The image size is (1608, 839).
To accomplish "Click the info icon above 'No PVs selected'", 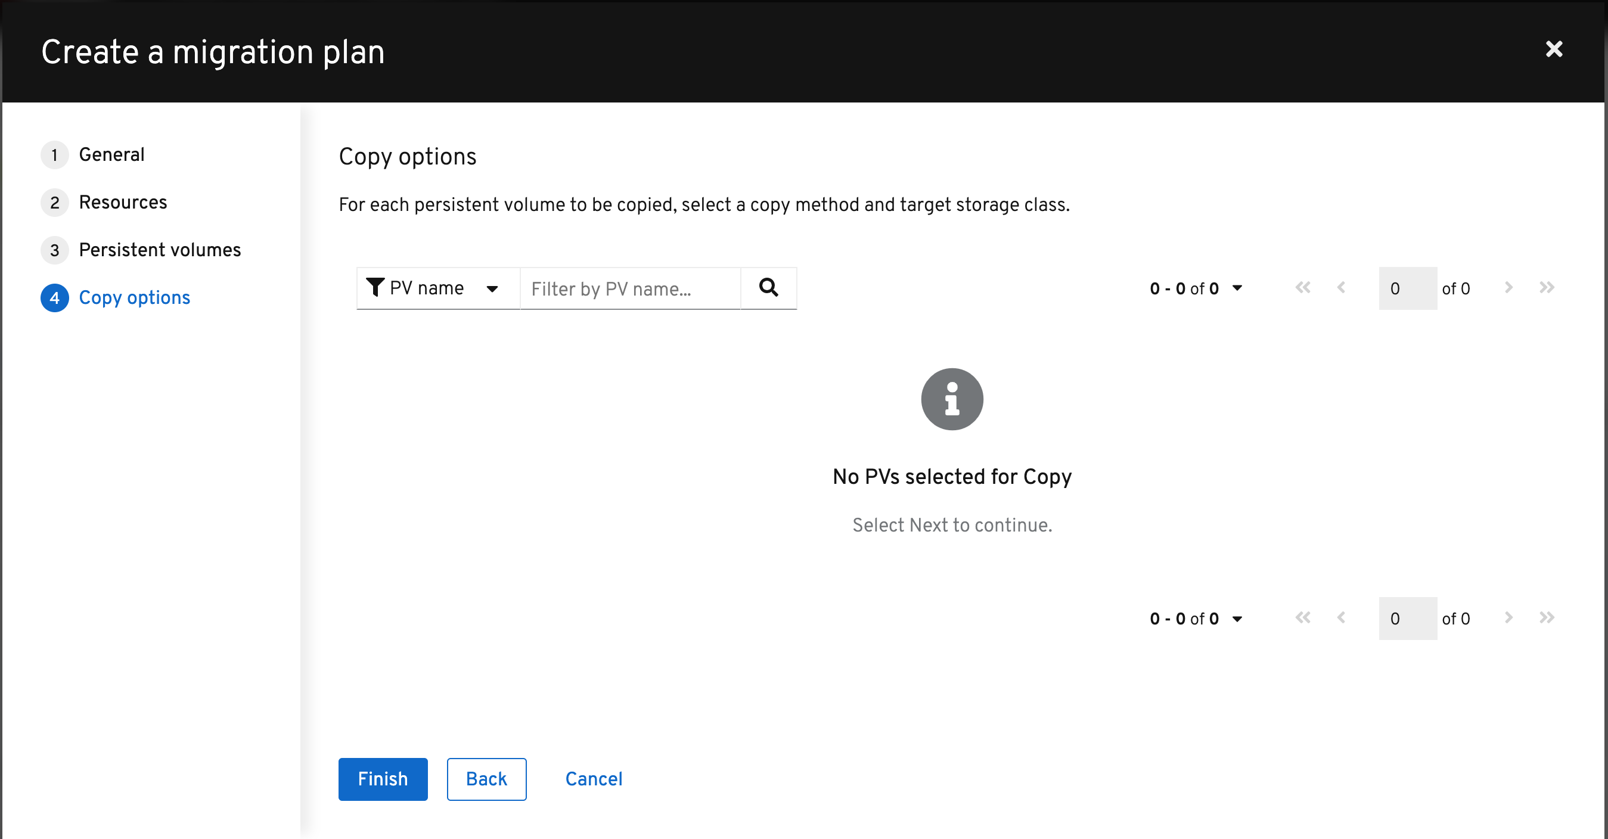I will (952, 399).
